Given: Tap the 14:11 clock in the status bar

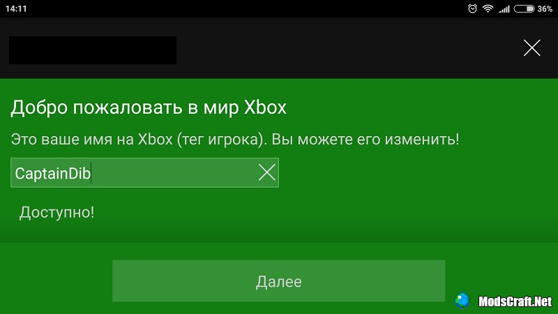Looking at the screenshot, I should 16,8.
